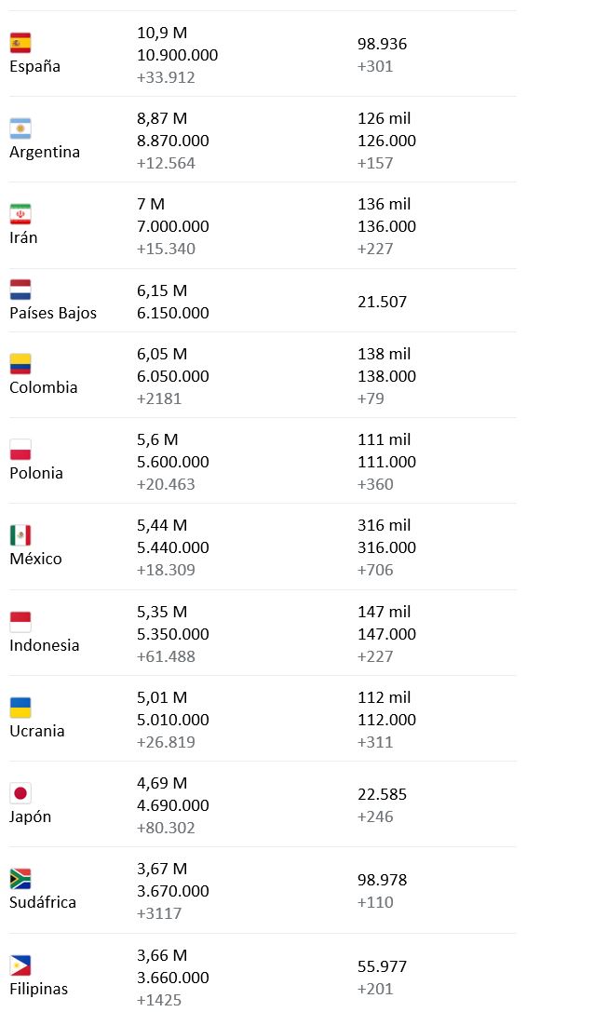Click the Argentina flag icon
594x1012 pixels.
coord(20,128)
